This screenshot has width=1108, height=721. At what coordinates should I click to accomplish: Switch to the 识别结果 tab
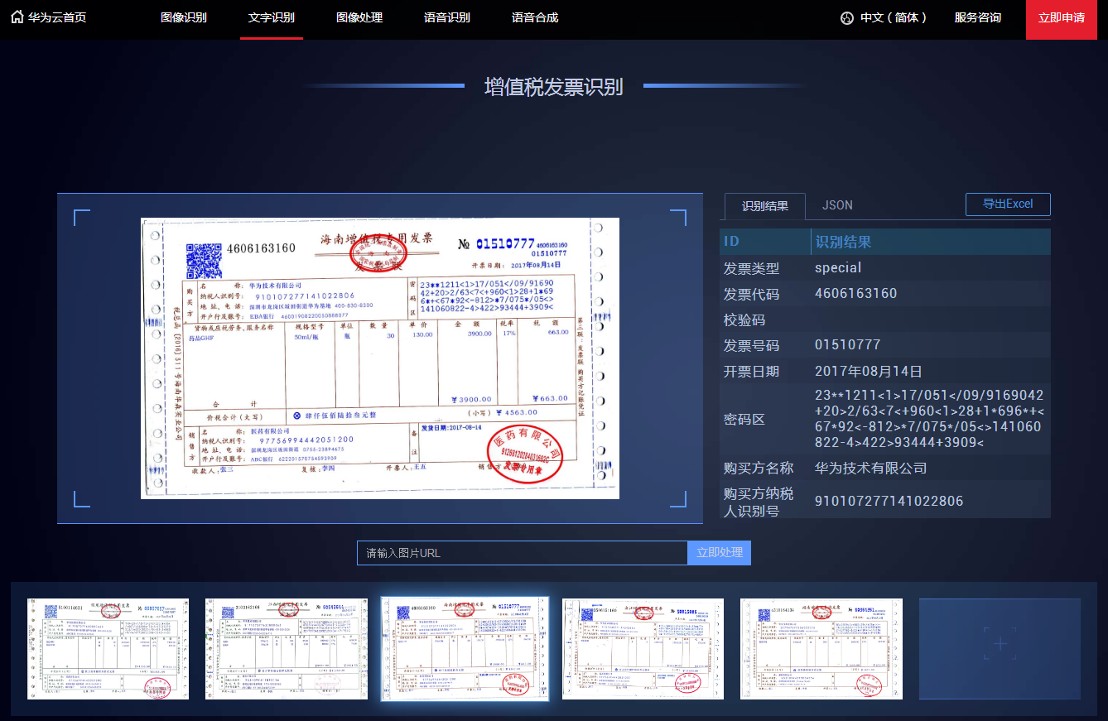pos(765,206)
